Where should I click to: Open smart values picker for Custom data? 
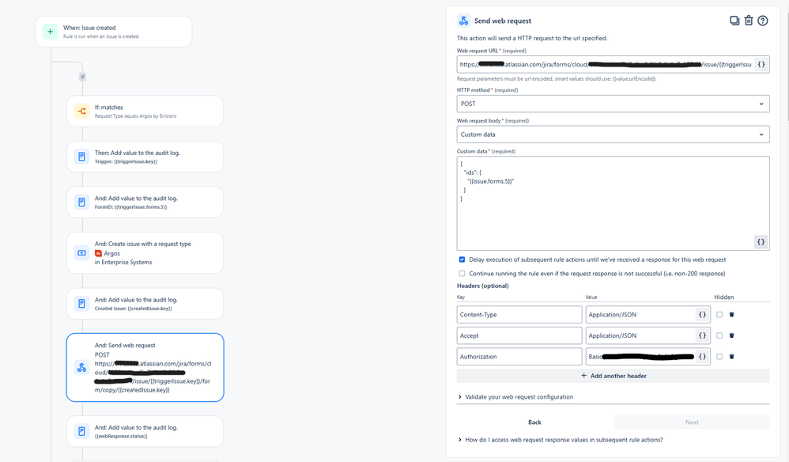pyautogui.click(x=760, y=241)
